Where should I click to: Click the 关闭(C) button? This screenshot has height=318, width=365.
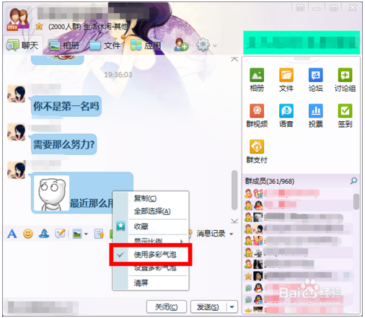coord(167,306)
